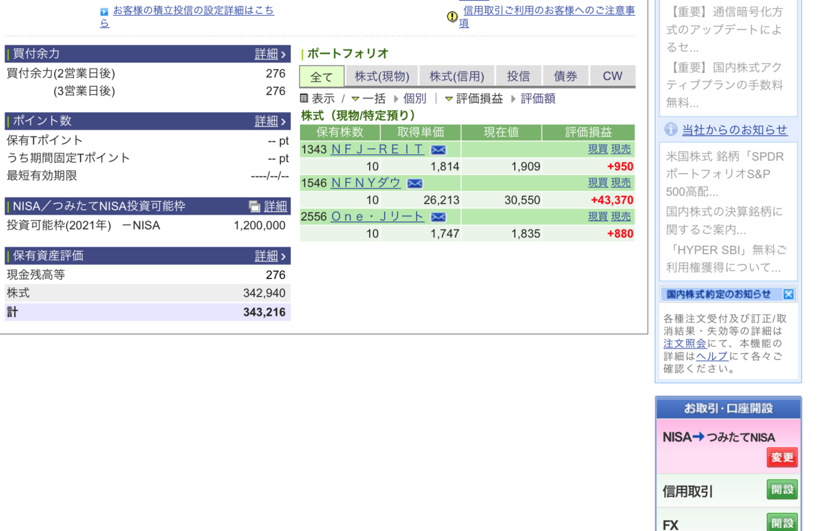
Task: Open mail alert icon for One・Jリート
Action: click(x=438, y=217)
